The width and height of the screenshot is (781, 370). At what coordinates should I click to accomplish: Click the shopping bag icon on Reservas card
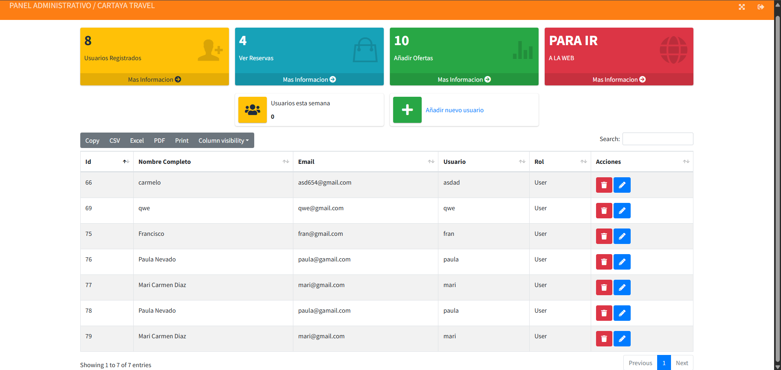point(365,50)
